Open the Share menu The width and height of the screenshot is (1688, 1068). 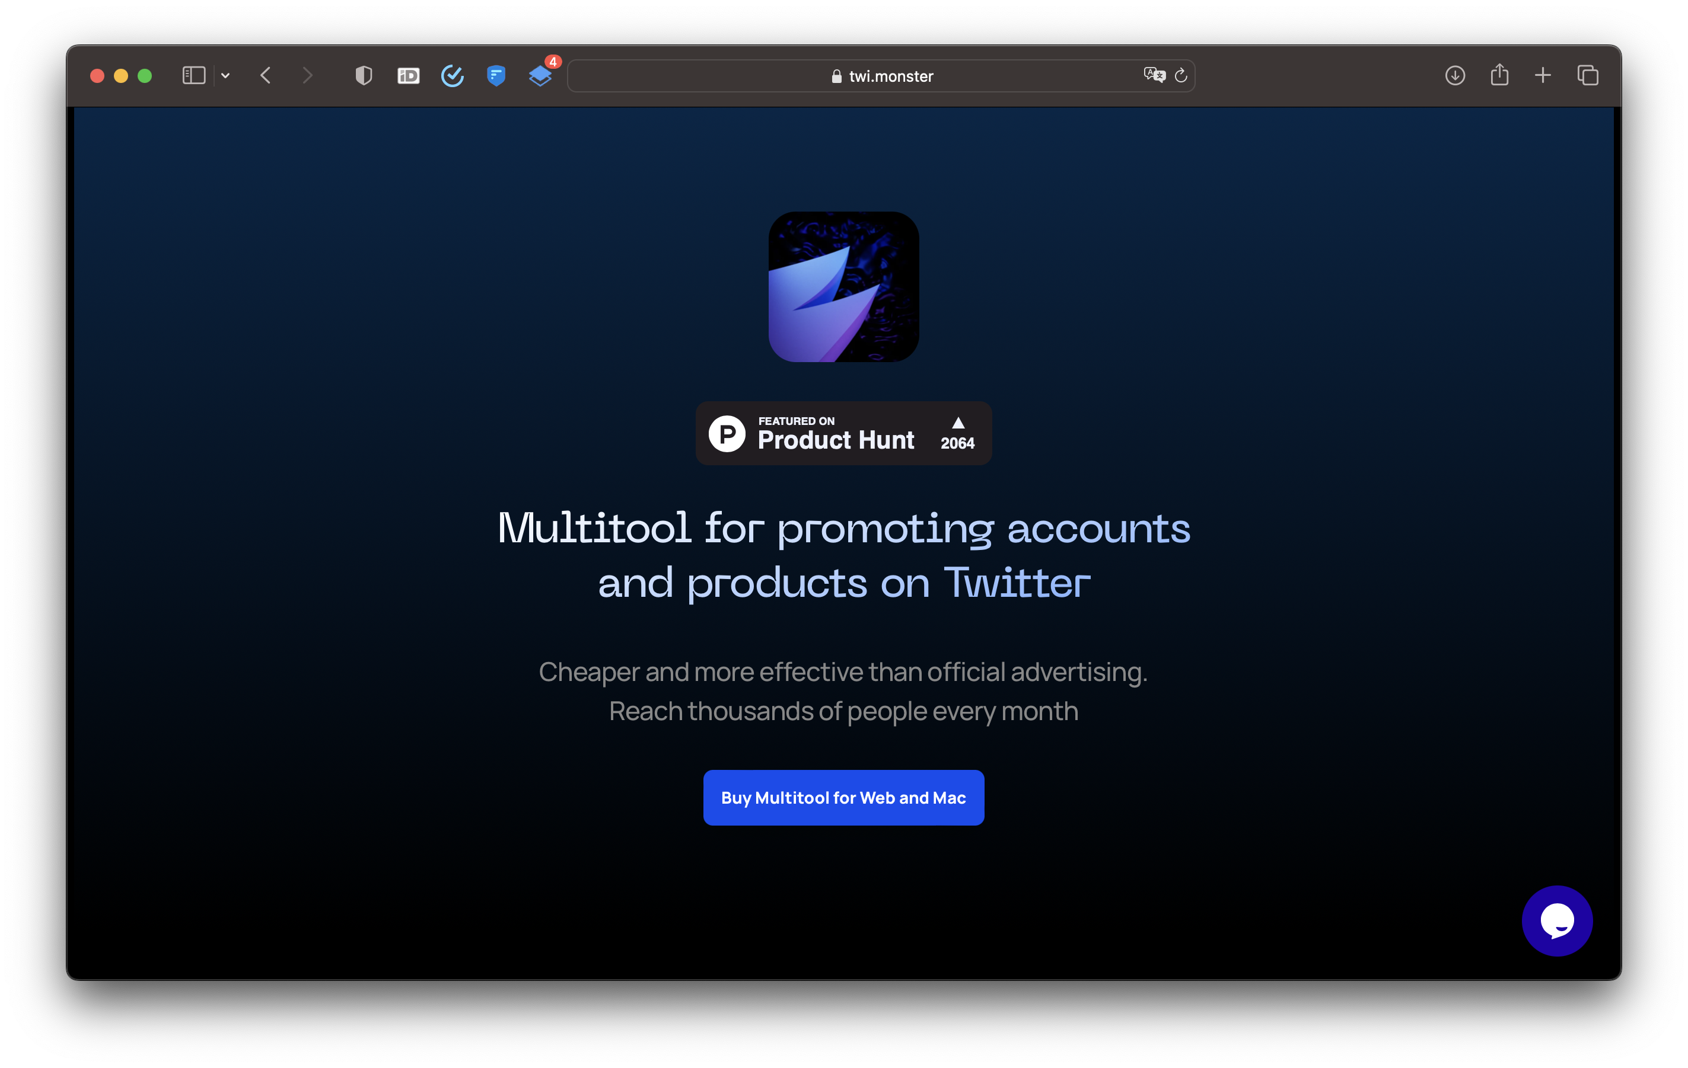click(x=1499, y=74)
